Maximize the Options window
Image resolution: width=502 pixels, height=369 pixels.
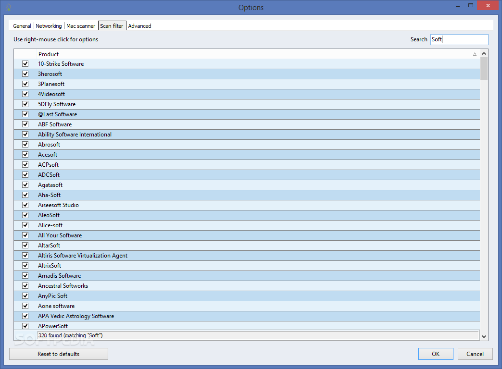pos(471,6)
